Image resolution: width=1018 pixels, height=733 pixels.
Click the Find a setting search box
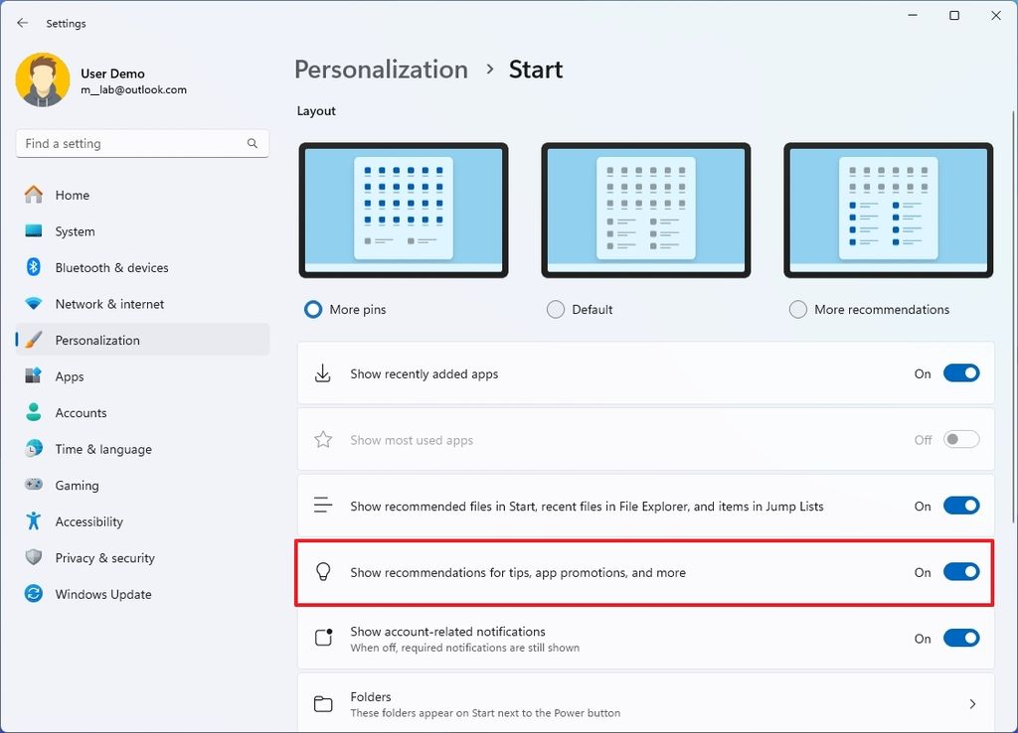142,143
